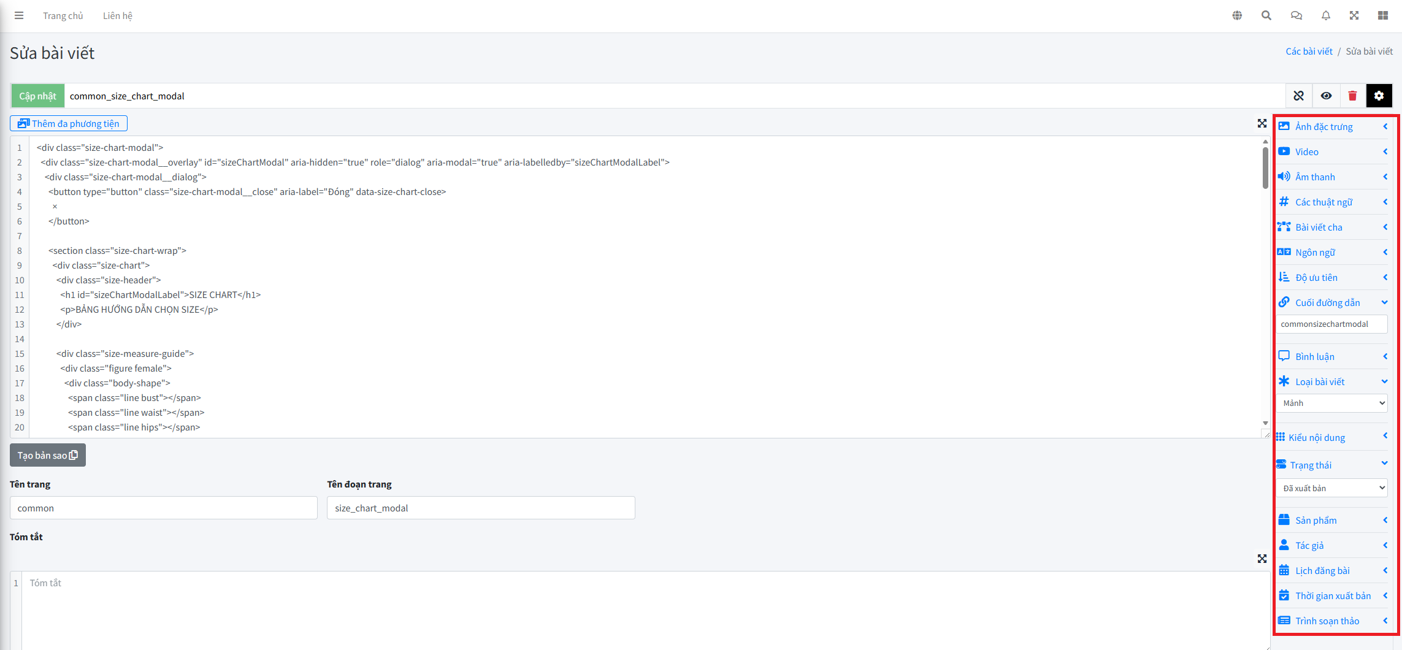Click the unlink icon beside title
The width and height of the screenshot is (1402, 650).
(x=1298, y=96)
